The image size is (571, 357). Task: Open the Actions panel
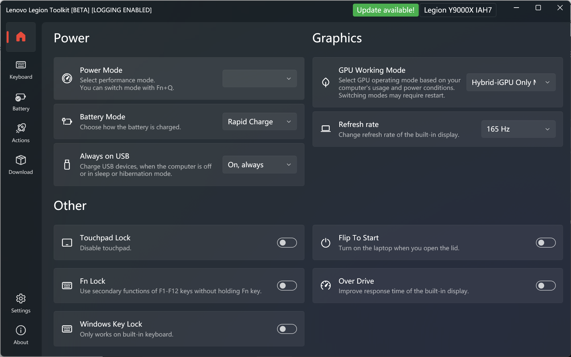(21, 133)
